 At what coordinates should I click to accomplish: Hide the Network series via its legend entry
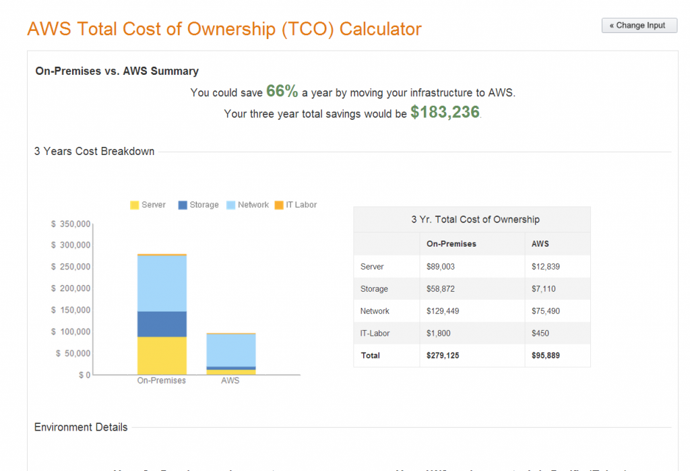247,204
